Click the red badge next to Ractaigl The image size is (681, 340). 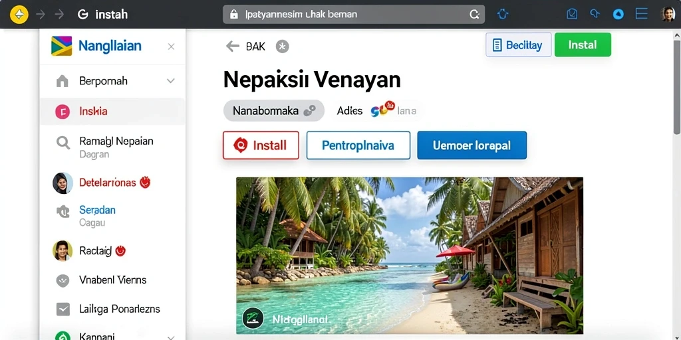(x=120, y=250)
